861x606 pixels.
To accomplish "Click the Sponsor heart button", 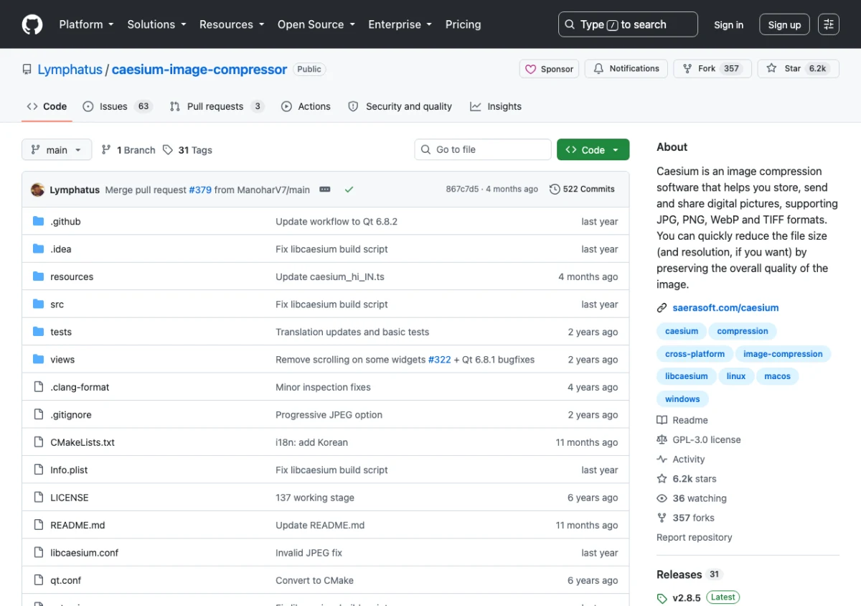I will click(550, 69).
